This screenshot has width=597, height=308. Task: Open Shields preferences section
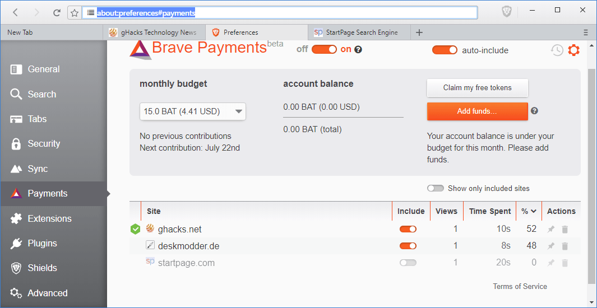(x=53, y=268)
